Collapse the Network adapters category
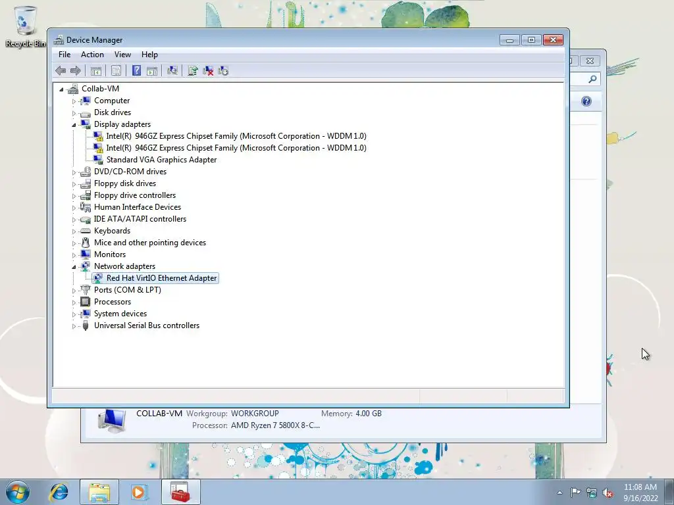 (74, 267)
